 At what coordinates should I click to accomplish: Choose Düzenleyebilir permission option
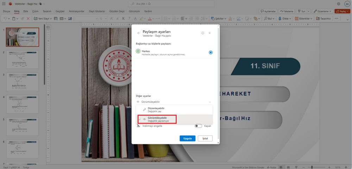174,110
